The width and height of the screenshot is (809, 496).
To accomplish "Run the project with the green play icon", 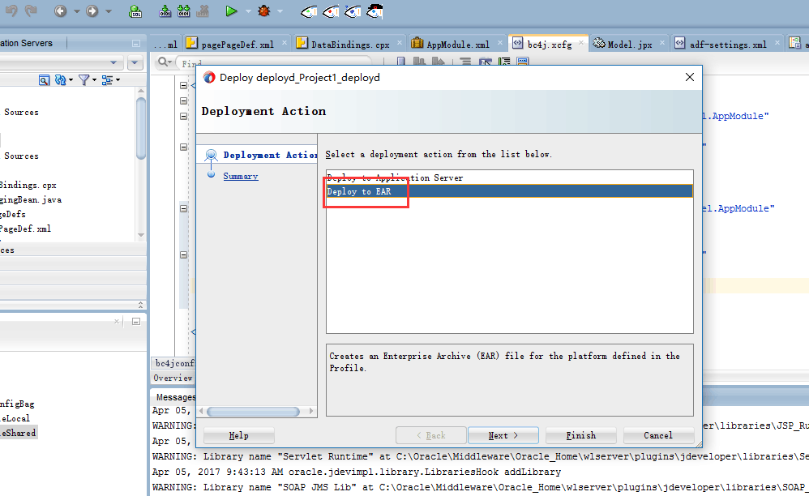I will click(231, 11).
